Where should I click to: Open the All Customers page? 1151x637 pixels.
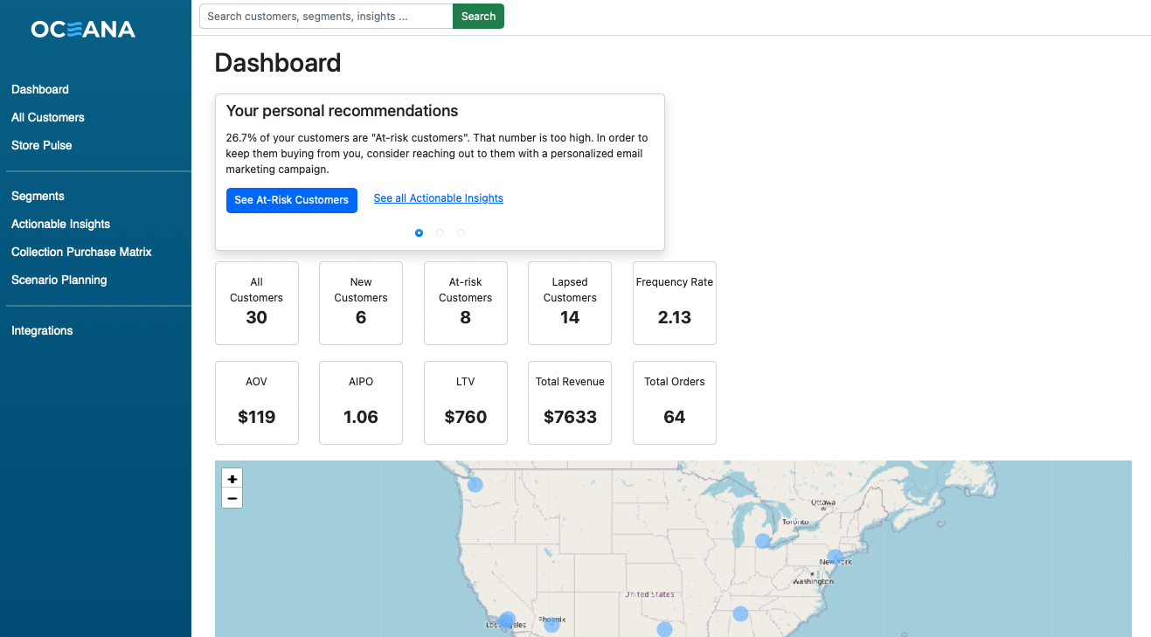pos(47,117)
